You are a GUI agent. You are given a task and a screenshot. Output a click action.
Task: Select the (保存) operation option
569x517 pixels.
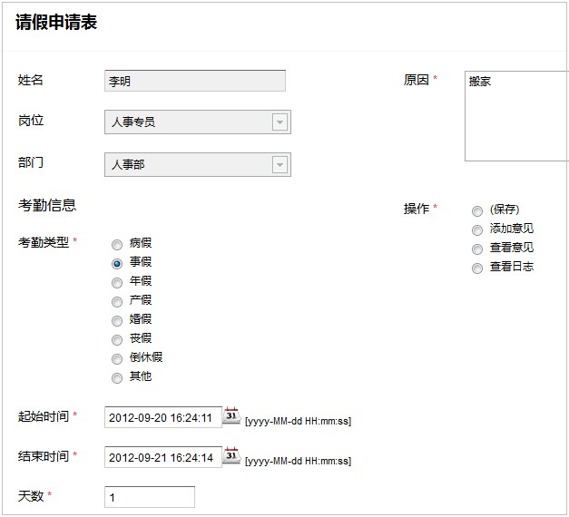477,210
